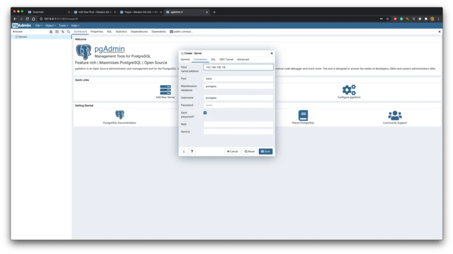Click the pgAdmin elephant logo on Welcome
The image size is (453, 254).
tap(84, 52)
